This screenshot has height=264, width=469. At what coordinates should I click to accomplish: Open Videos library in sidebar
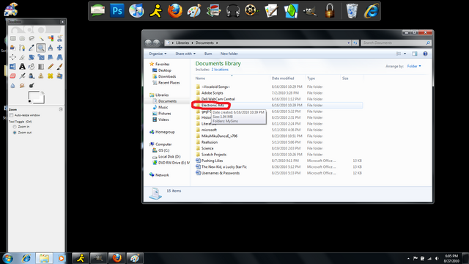[161, 120]
